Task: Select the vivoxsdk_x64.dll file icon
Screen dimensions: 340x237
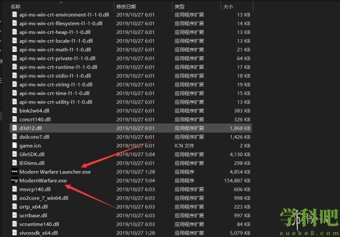Action: pos(15,233)
